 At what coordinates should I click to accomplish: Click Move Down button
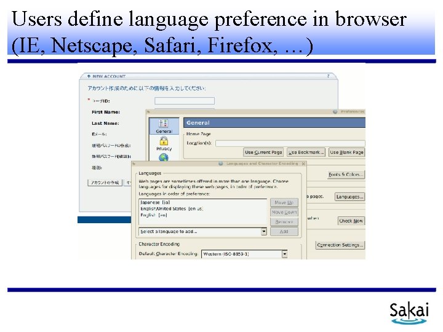point(284,212)
